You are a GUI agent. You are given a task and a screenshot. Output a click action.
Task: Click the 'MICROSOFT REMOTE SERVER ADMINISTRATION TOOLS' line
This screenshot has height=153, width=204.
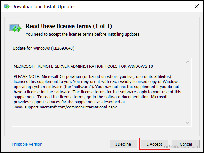click(x=83, y=66)
